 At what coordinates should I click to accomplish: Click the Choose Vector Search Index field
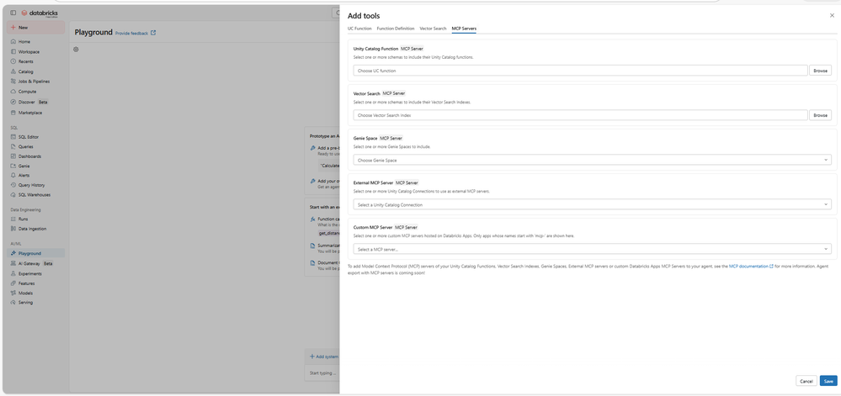pos(580,115)
